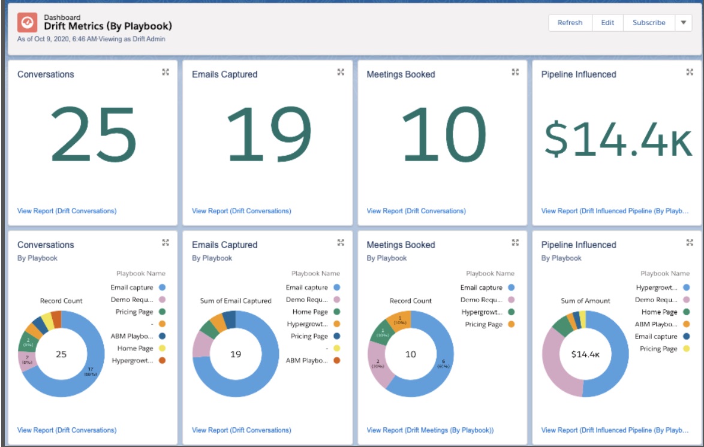Click Pricing Page legend dot in Meetings Booked chart
This screenshot has width=704, height=447.
coord(511,324)
